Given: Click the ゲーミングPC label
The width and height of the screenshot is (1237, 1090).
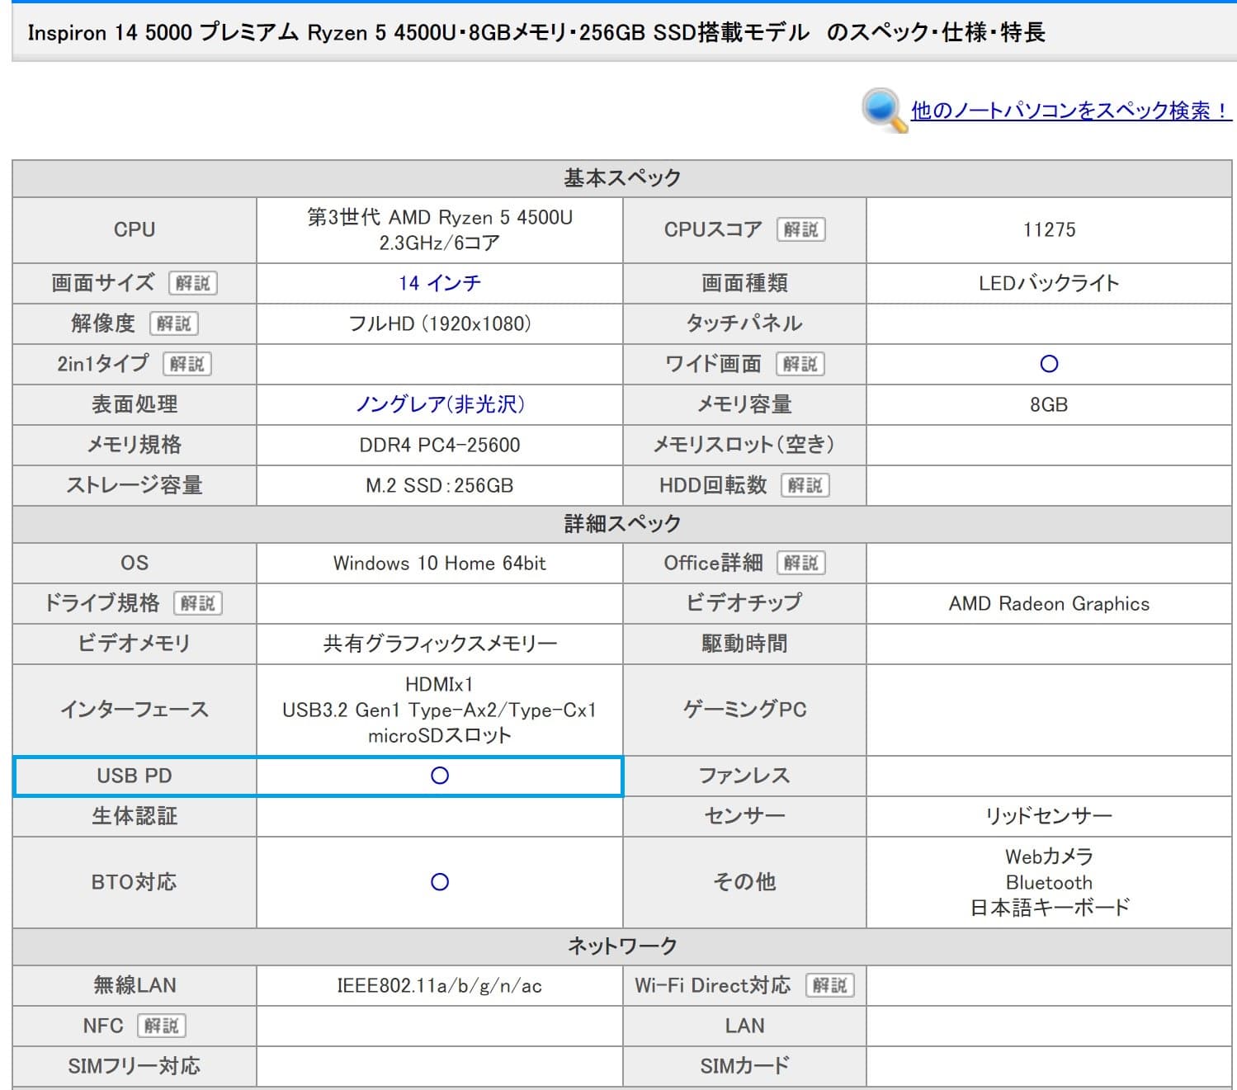Looking at the screenshot, I should pyautogui.click(x=744, y=710).
